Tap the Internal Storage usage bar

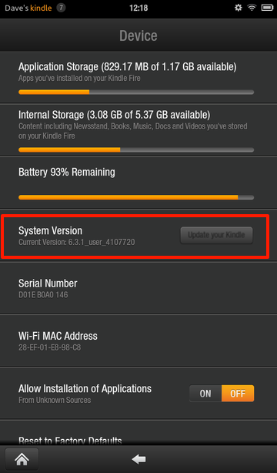(136, 149)
